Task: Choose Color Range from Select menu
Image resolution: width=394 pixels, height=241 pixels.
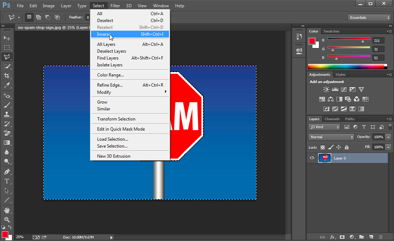Action: [111, 75]
